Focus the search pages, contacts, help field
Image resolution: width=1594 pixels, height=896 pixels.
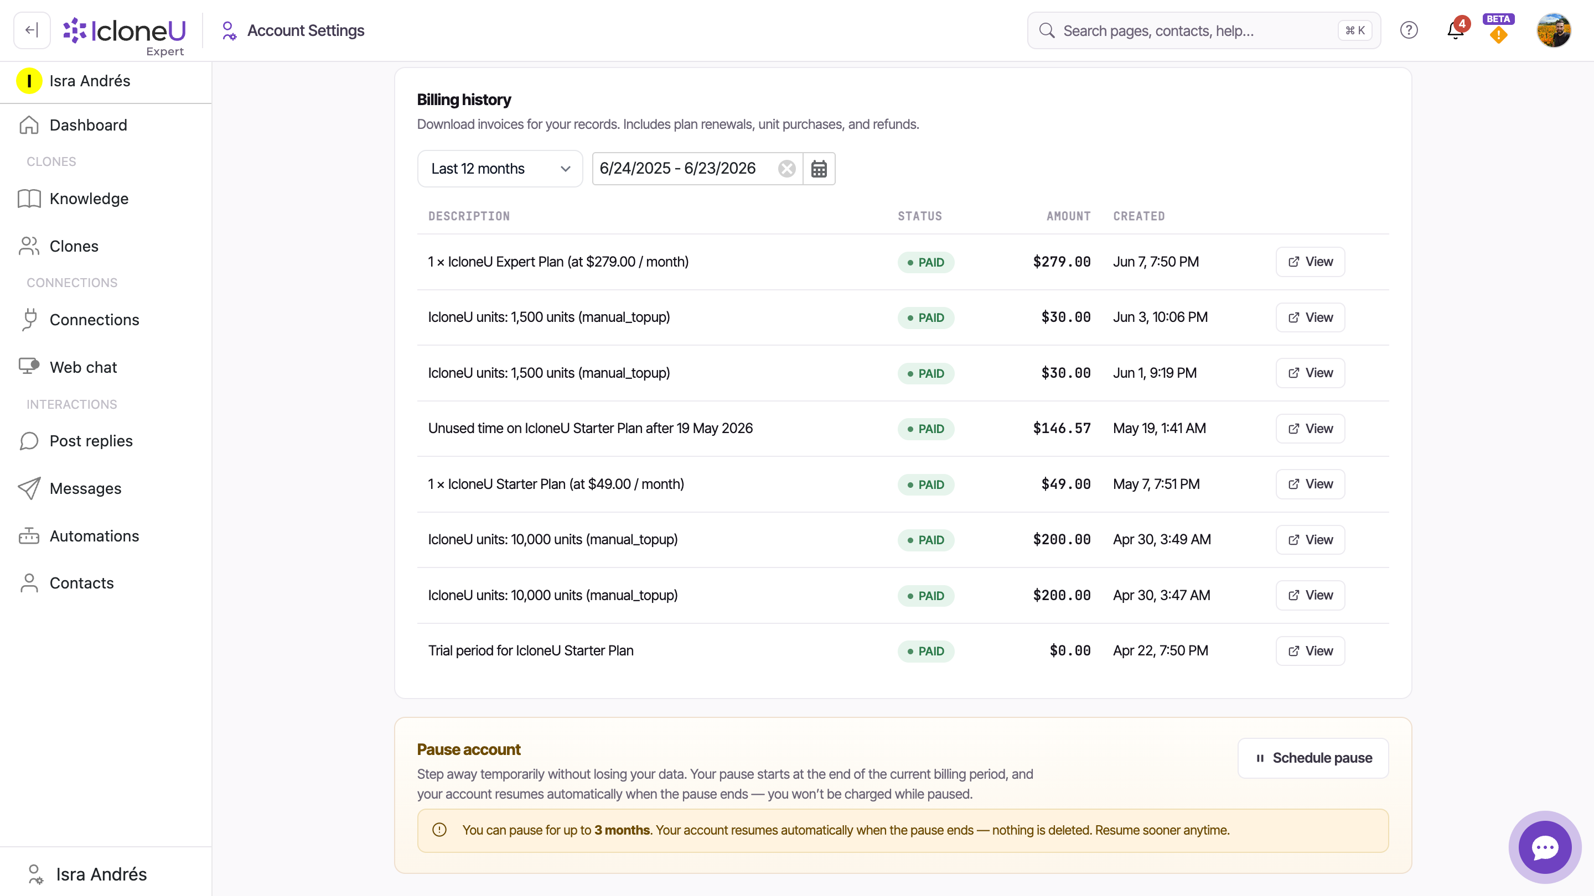pyautogui.click(x=1204, y=31)
